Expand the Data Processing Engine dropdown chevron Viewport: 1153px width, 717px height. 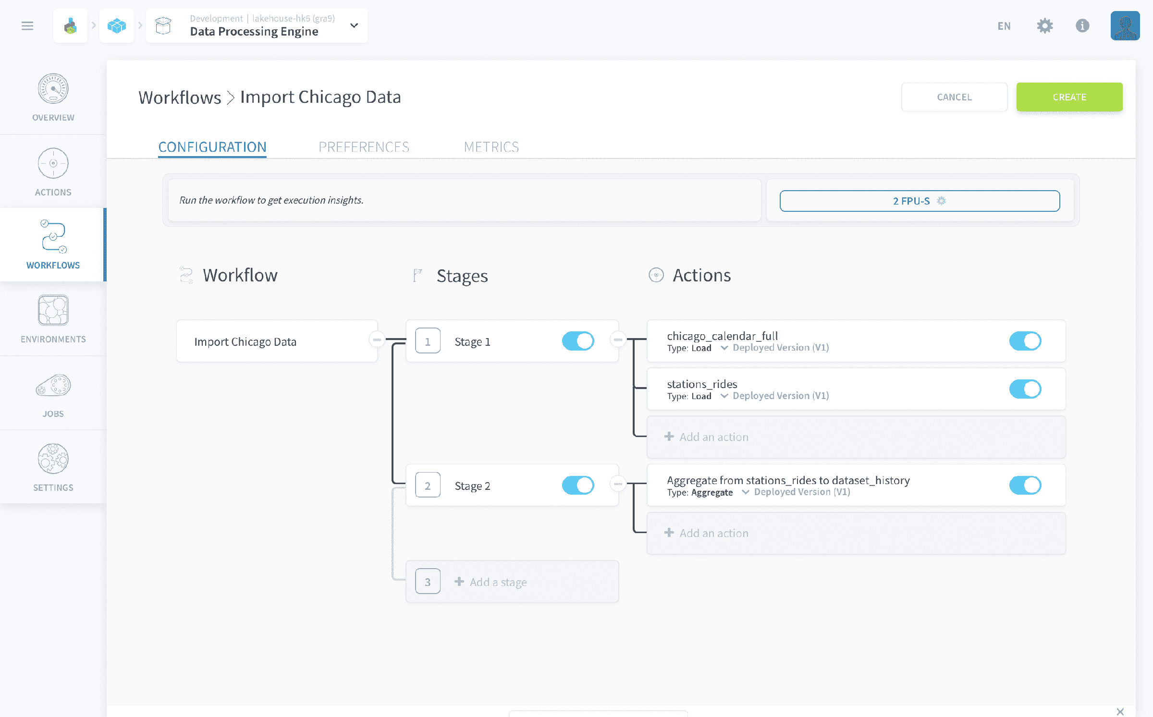[354, 25]
